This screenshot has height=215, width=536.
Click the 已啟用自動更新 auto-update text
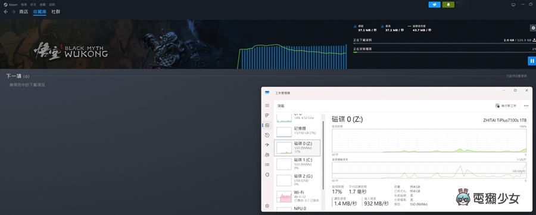tap(516, 76)
